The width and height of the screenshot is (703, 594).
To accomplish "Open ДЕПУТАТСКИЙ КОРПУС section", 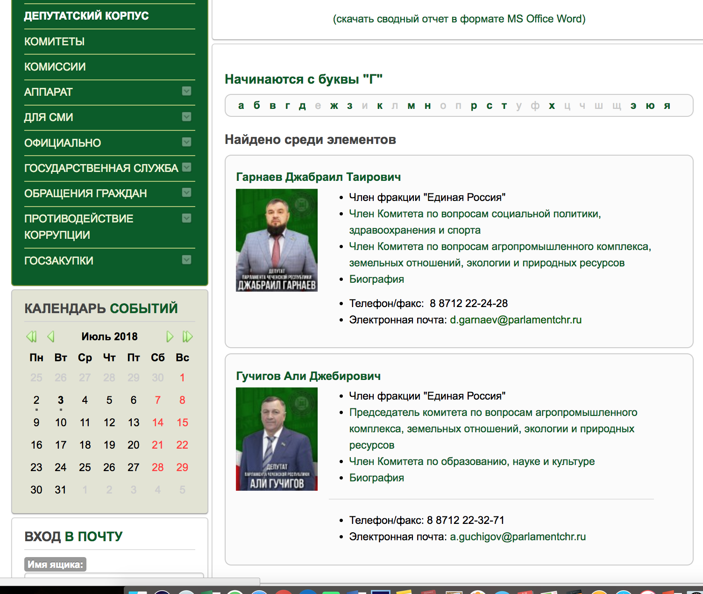I will click(x=86, y=16).
